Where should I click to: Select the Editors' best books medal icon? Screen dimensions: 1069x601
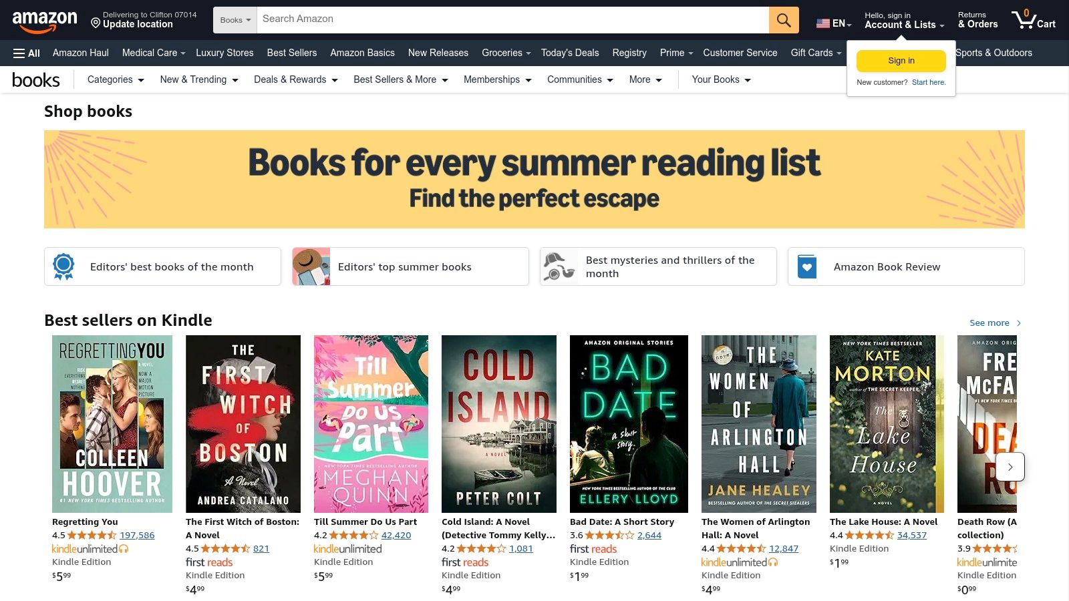[x=63, y=266]
